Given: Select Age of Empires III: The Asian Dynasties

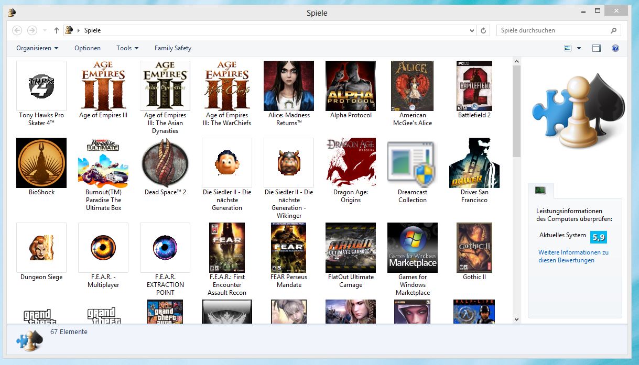Looking at the screenshot, I should pos(165,85).
